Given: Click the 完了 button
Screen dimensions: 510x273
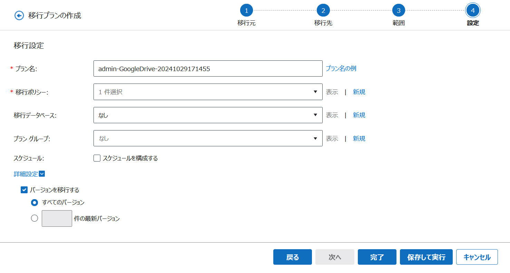Looking at the screenshot, I should click(377, 257).
